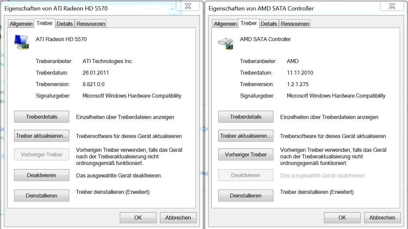Click signer text in AMD SATA window
The height and width of the screenshot is (229, 408).
point(336,96)
